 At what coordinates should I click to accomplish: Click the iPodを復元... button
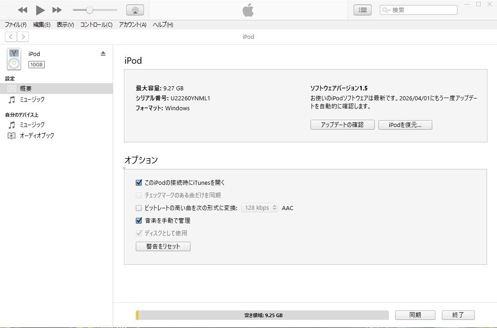(x=405, y=125)
